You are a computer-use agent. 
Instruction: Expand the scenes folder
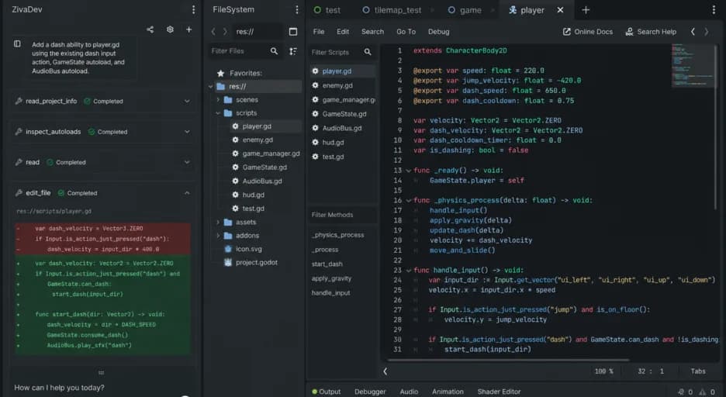click(x=218, y=99)
